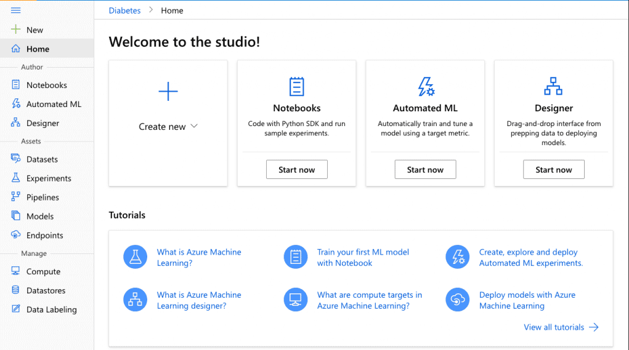Click the Automated ML lightning gear icon
629x350 pixels.
pos(425,87)
